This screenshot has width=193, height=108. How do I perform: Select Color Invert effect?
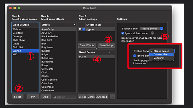pos(59,83)
